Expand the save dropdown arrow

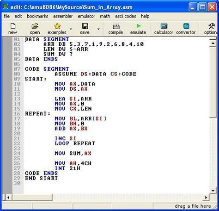[98, 29]
